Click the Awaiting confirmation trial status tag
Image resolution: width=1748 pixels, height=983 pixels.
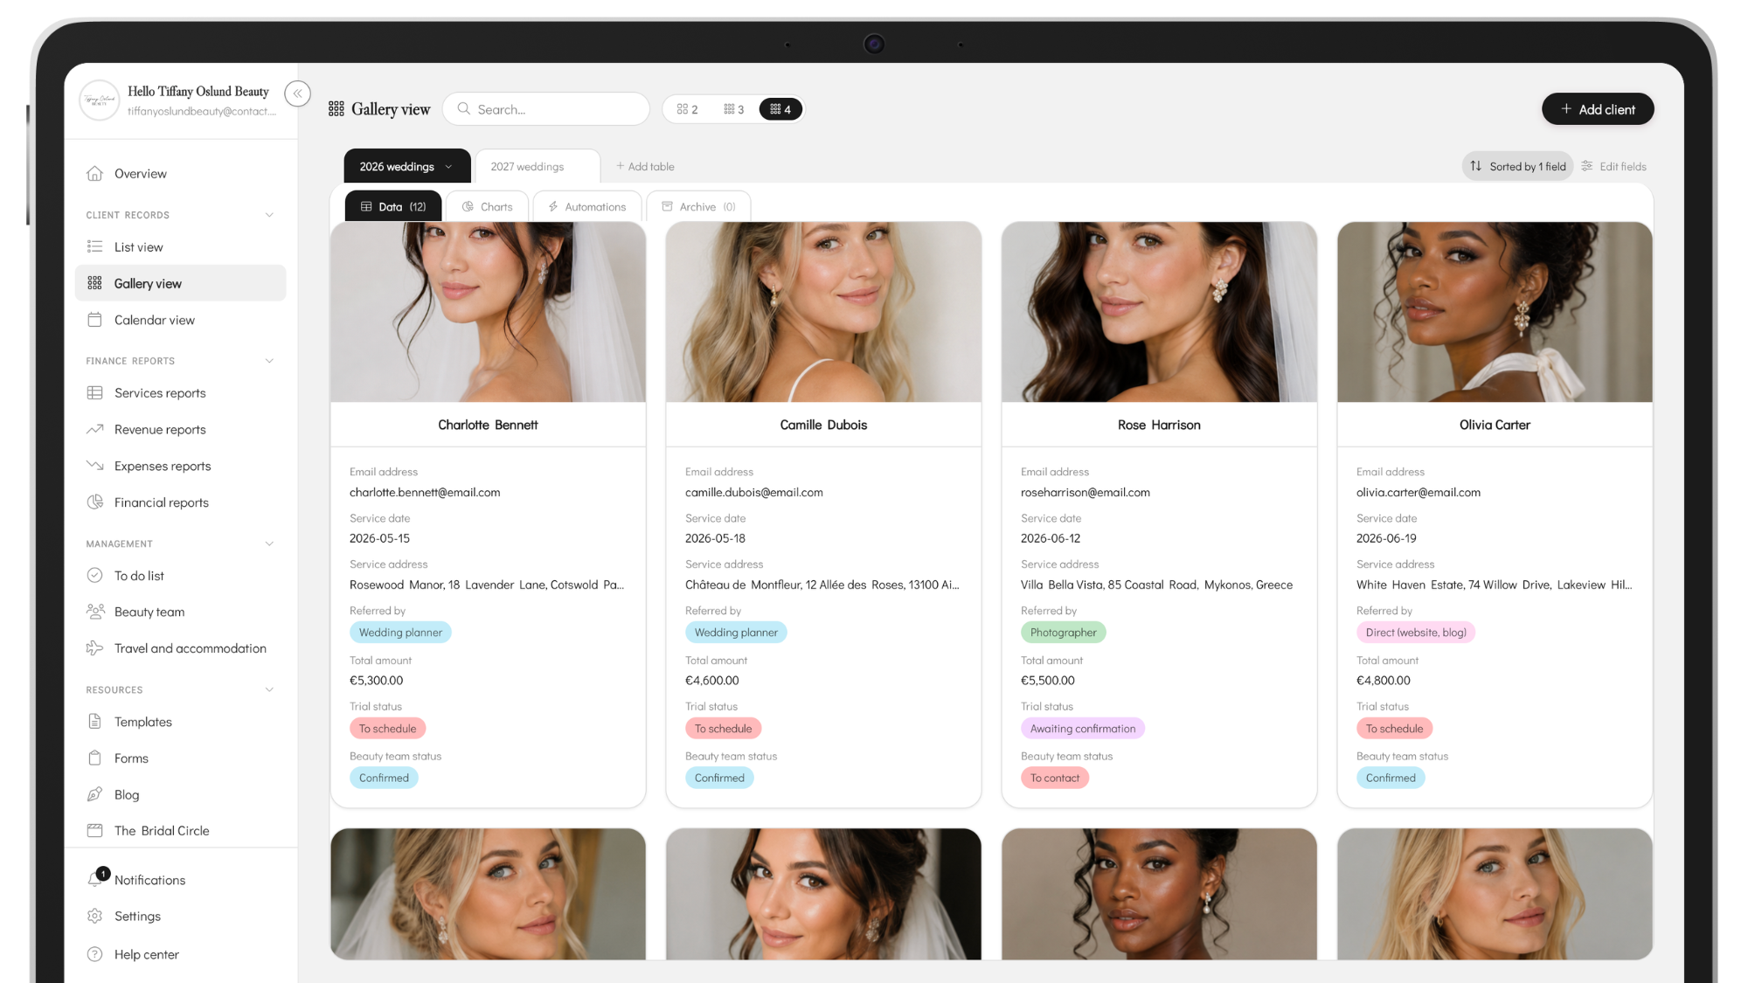click(x=1082, y=729)
